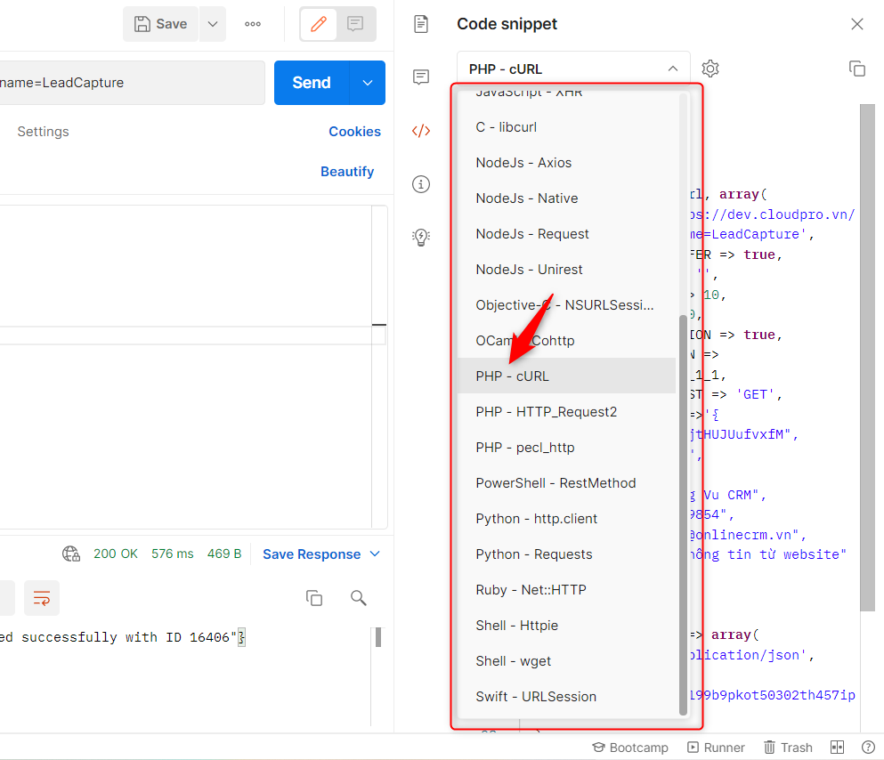The height and width of the screenshot is (760, 884).
Task: Choose PHP - HTTP_Request2 option
Action: [566, 412]
